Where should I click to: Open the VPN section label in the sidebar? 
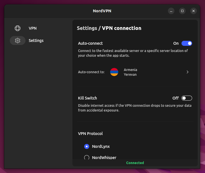point(32,28)
